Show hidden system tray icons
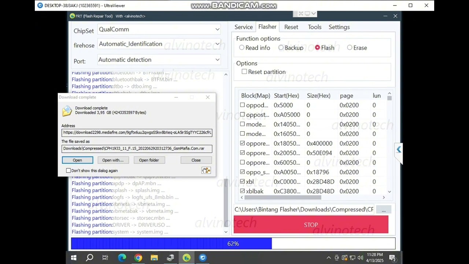The width and height of the screenshot is (469, 264). coord(329,258)
